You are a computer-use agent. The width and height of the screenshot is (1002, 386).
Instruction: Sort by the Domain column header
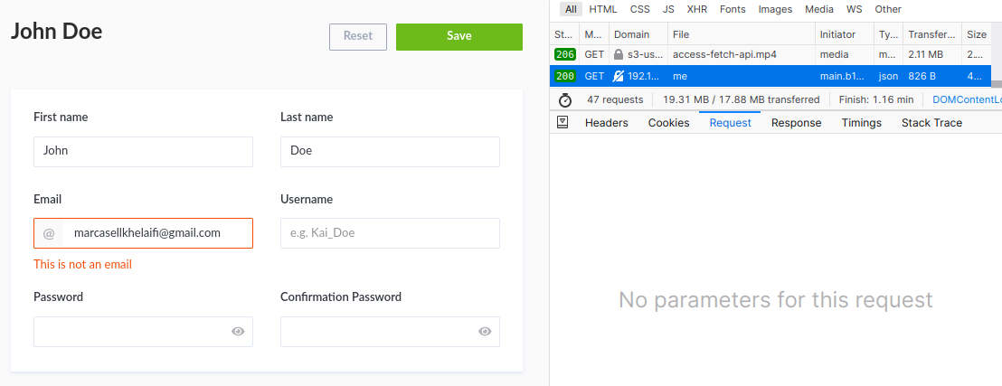[638, 34]
